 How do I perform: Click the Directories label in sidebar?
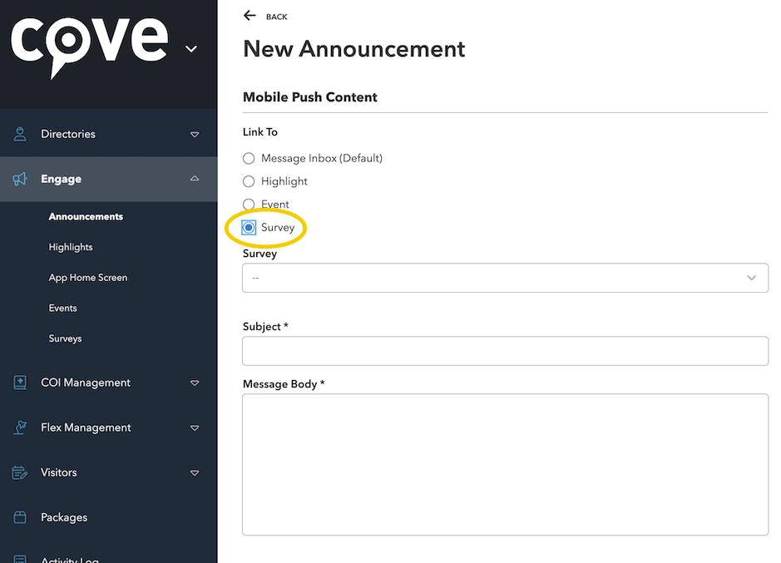(x=68, y=134)
